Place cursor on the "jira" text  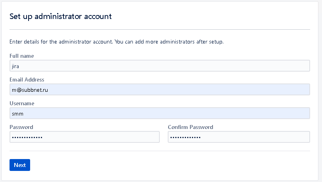[15, 66]
